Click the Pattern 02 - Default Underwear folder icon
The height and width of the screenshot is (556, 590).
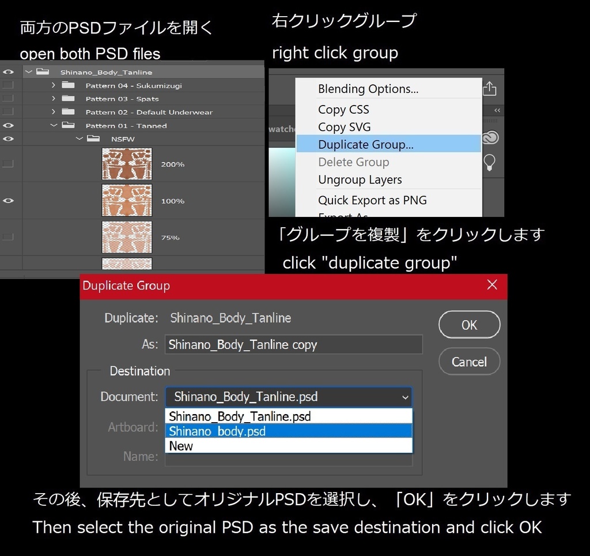click(68, 111)
